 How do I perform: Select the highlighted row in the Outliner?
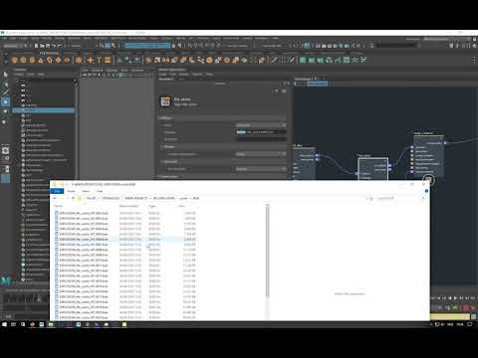click(44, 110)
